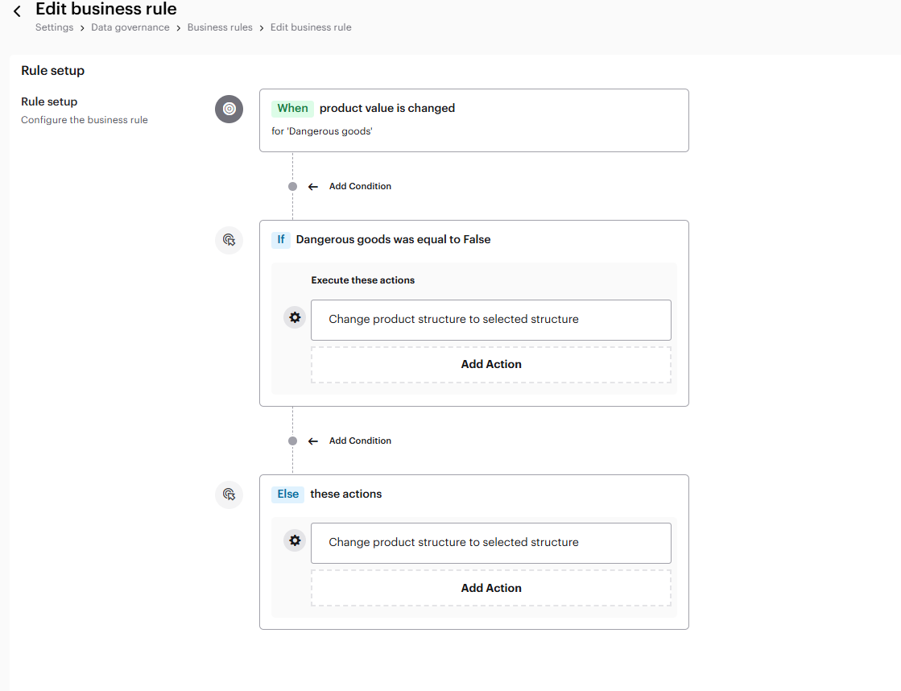Click the target trigger icon beside When block
Viewport: 901px width, 691px height.
229,109
